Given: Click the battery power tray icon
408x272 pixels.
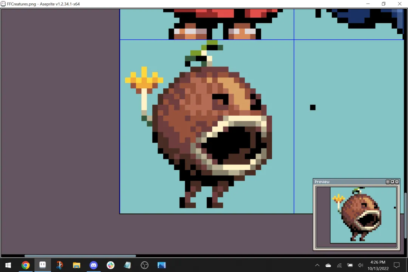Looking at the screenshot, I should 350,265.
